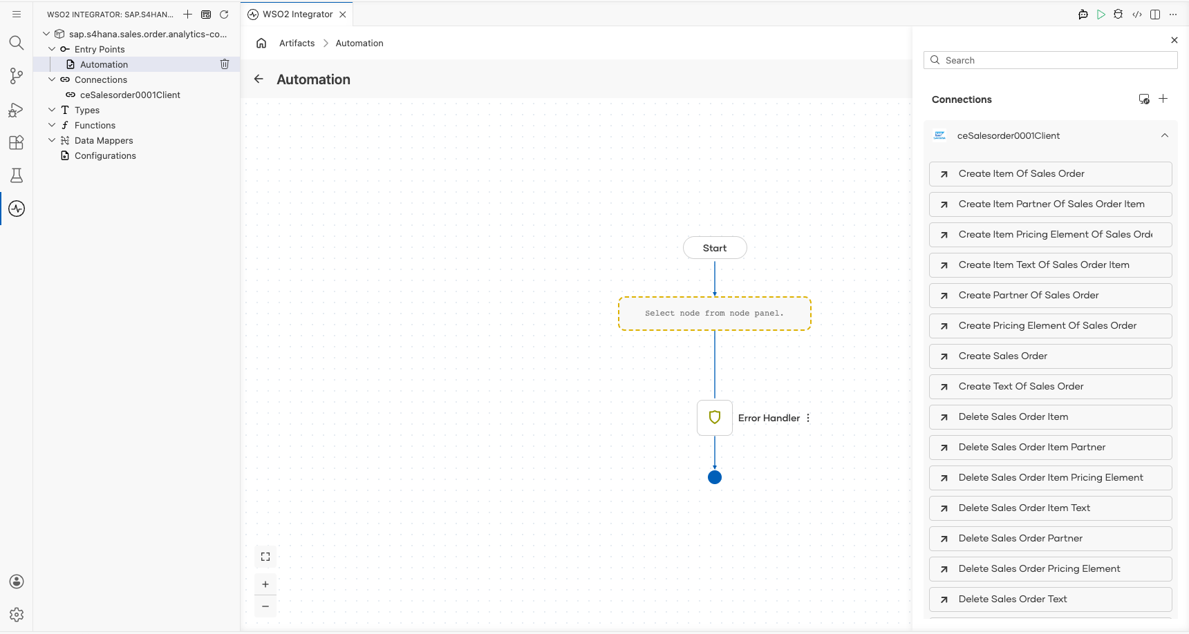Expand the Types tree node
The width and height of the screenshot is (1189, 634).
tap(52, 110)
